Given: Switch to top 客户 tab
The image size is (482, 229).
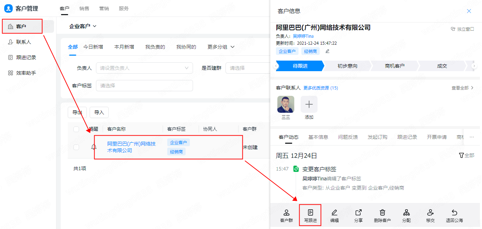Looking at the screenshot, I should (x=65, y=8).
